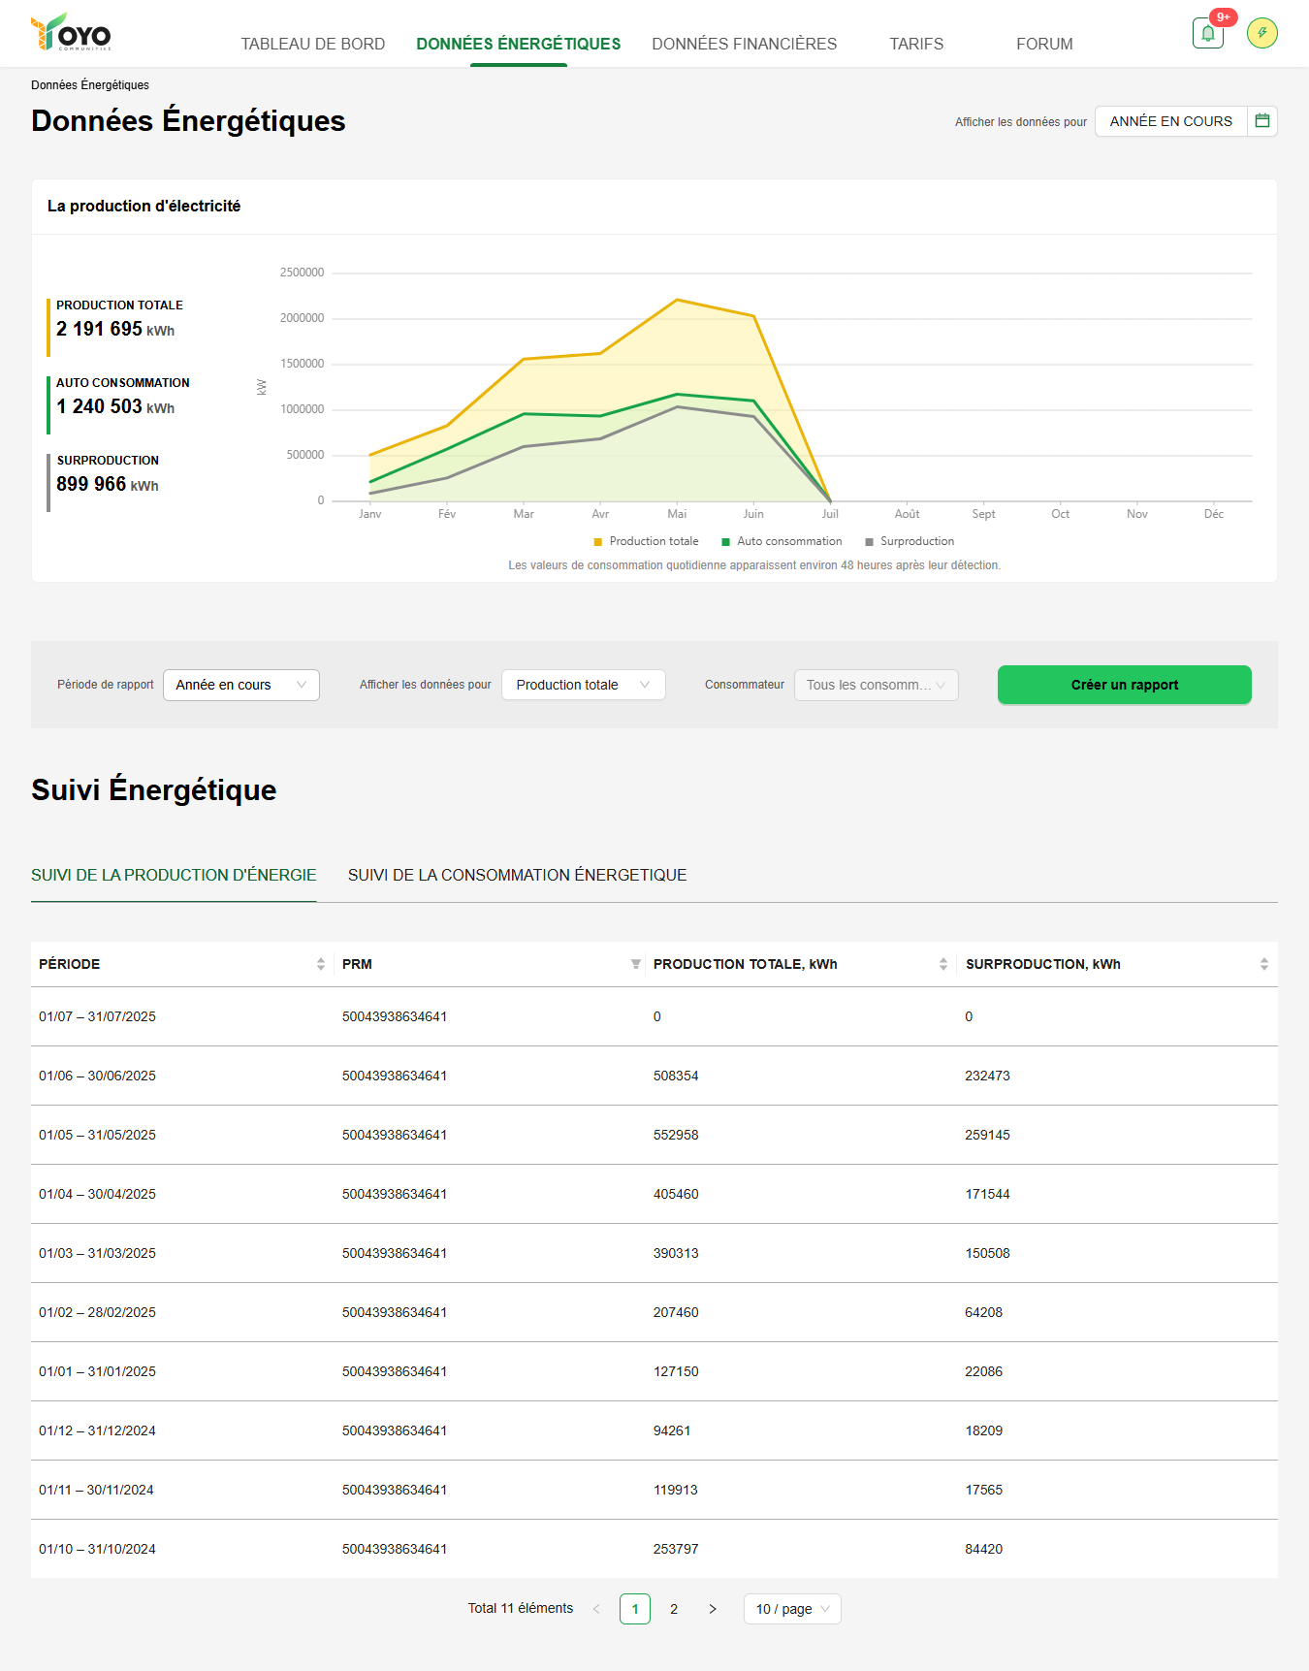Go to next page arrow in pagination

(x=713, y=1609)
